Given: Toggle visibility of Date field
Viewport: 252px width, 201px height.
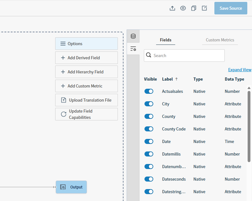Looking at the screenshot, I should (x=149, y=141).
